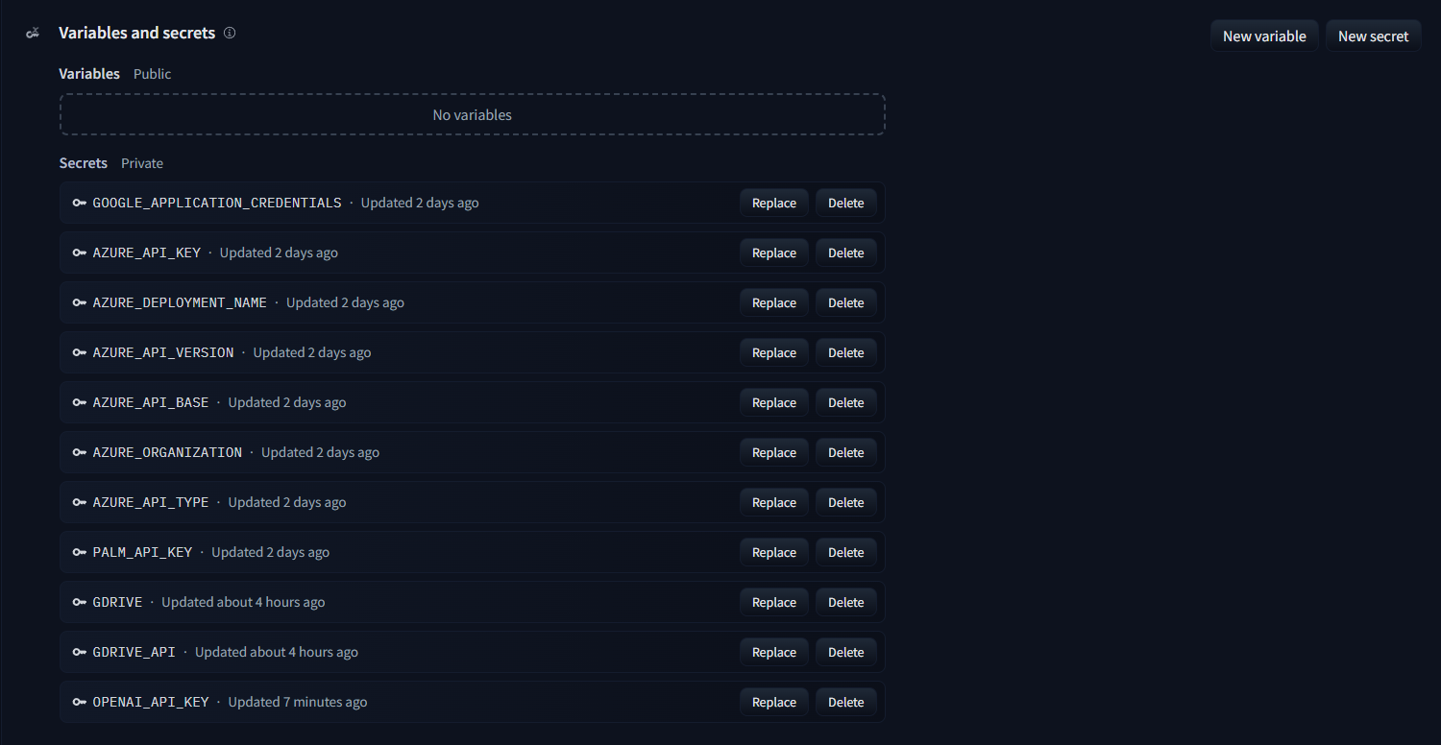The image size is (1441, 745).
Task: Click the empty No variables box
Action: [472, 114]
